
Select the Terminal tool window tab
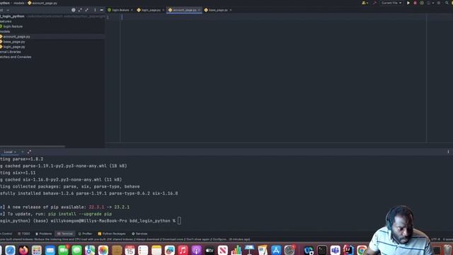point(64,234)
